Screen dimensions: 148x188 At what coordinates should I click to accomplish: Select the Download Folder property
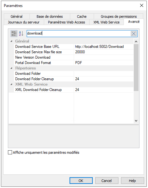(x=44, y=74)
